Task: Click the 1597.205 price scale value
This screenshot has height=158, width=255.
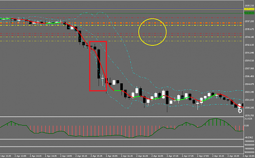Action: [249, 21]
